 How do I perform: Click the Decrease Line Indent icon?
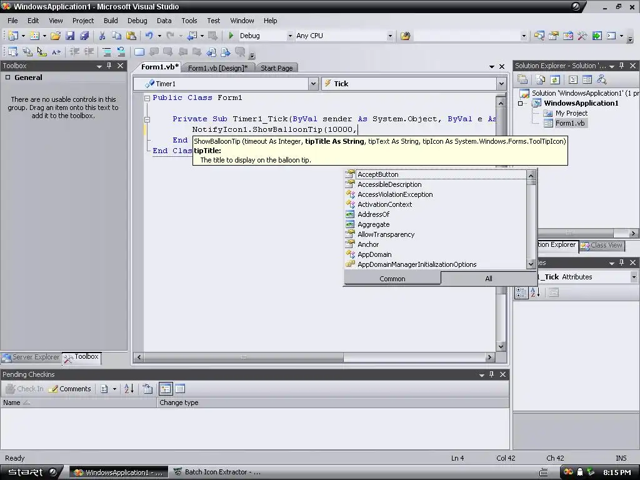click(74, 52)
